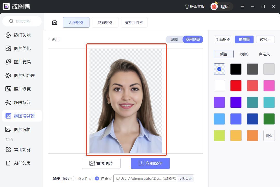Open 图片美化 from the sidebar
Viewport: 280px width, 187px height.
point(22,49)
